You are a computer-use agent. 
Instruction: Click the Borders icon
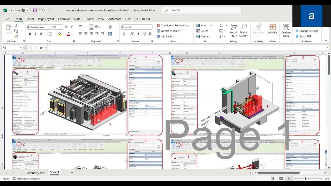pyautogui.click(x=50, y=34)
